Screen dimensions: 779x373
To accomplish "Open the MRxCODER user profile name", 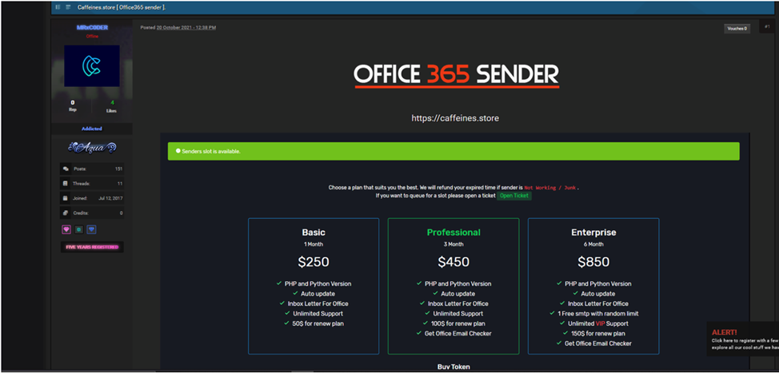I will 92,28.
